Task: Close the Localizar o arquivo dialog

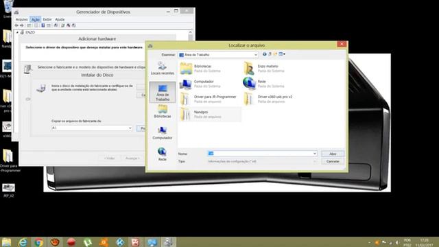Action: click(342, 44)
